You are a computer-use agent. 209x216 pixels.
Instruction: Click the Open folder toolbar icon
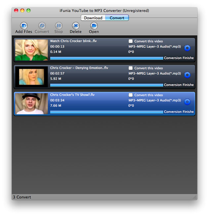coord(94,26)
